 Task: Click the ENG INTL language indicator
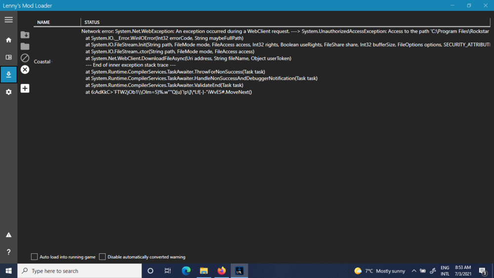click(x=445, y=271)
